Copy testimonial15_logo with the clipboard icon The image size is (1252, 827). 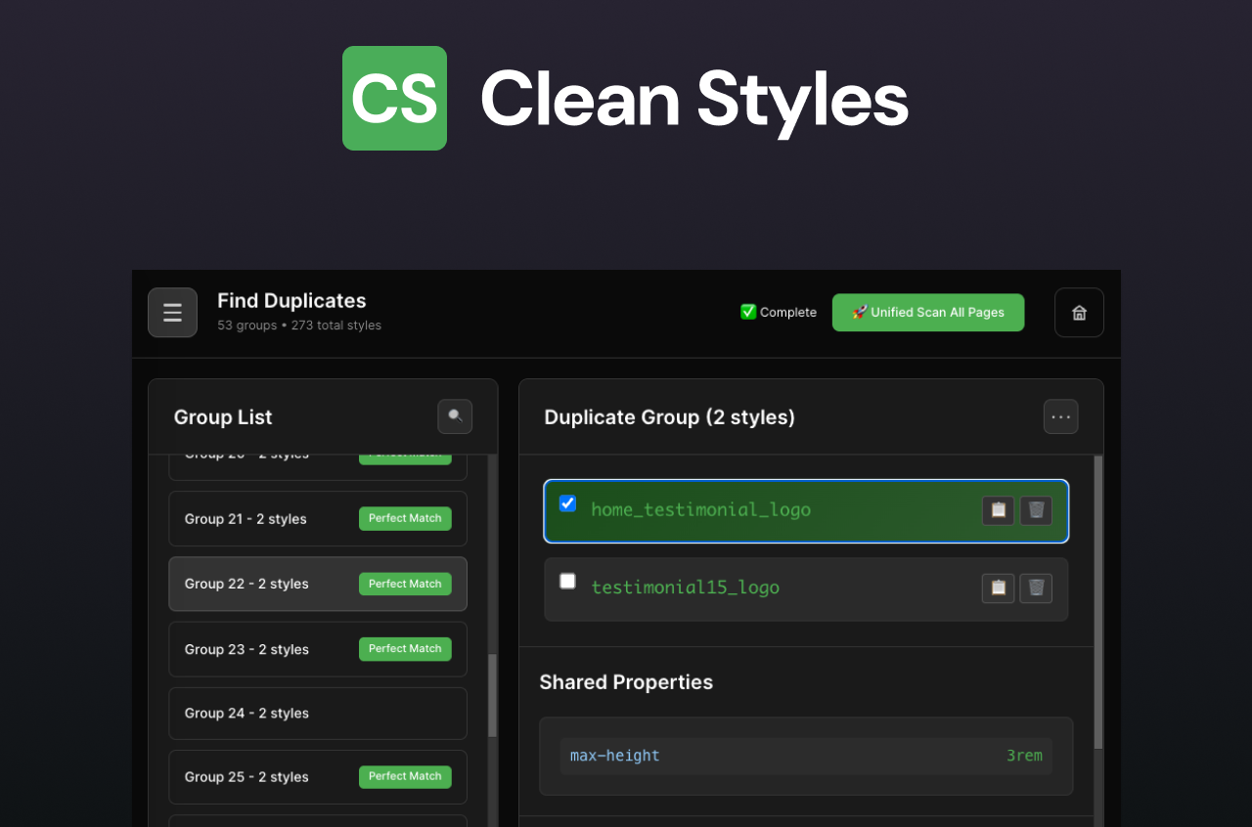coord(998,588)
